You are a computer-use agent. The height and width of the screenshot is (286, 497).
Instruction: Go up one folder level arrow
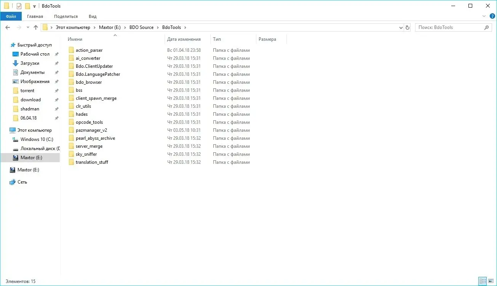[x=36, y=27]
